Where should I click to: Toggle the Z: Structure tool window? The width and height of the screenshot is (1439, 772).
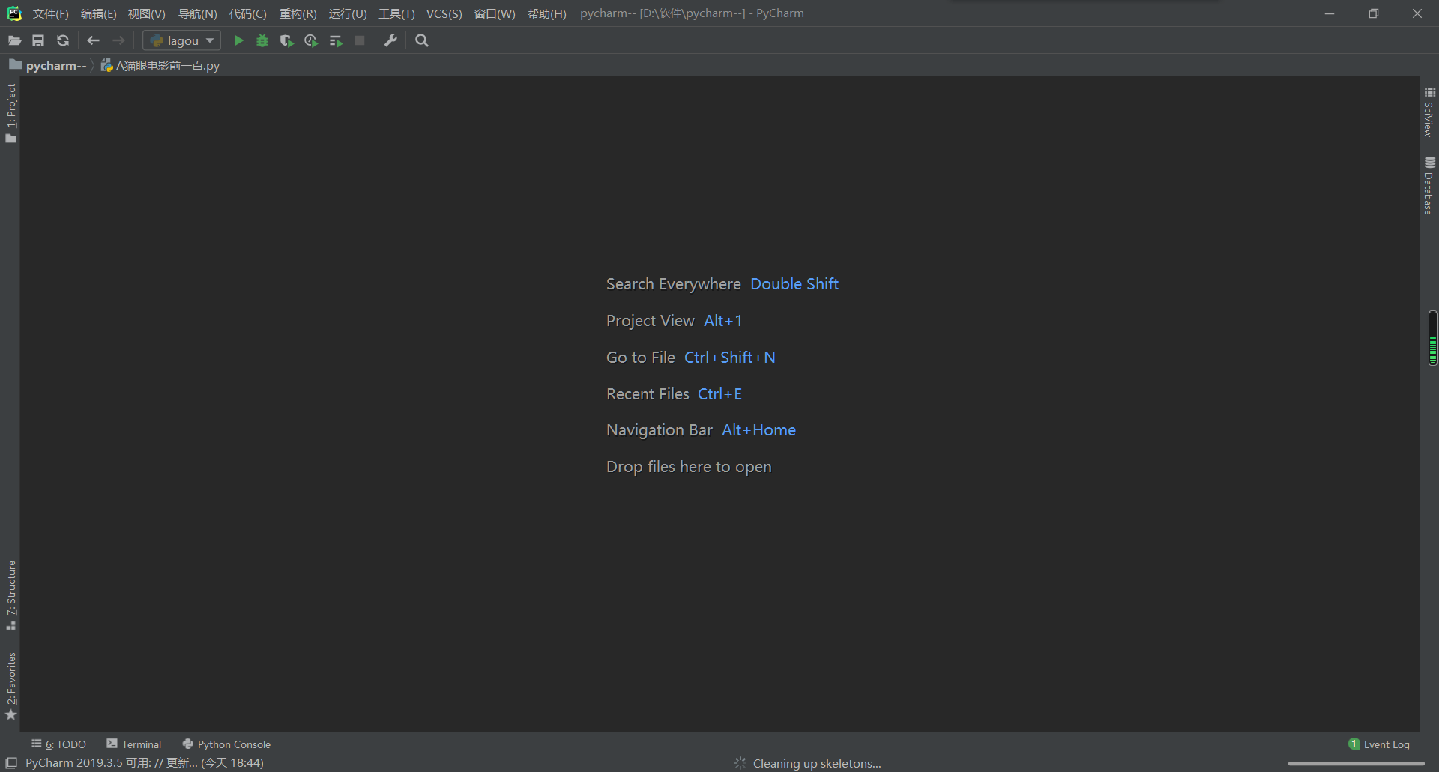[x=11, y=595]
